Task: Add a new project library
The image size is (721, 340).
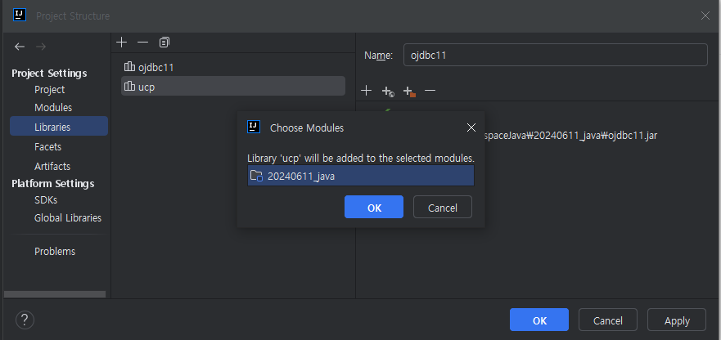Action: [121, 42]
